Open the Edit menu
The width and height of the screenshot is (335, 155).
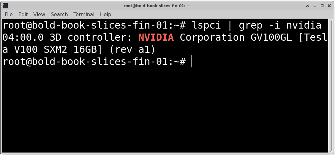[x=23, y=14]
